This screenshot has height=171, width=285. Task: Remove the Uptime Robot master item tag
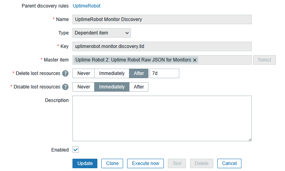(x=195, y=60)
